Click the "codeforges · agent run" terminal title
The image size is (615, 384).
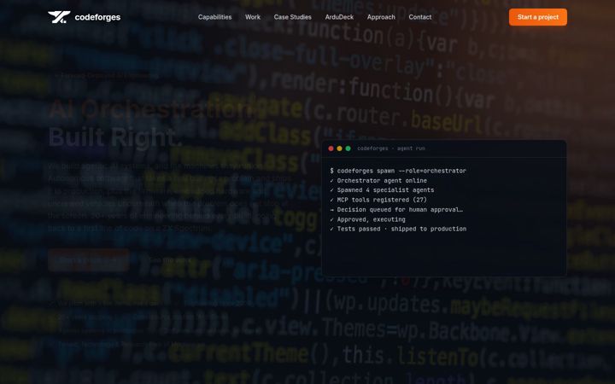point(391,148)
